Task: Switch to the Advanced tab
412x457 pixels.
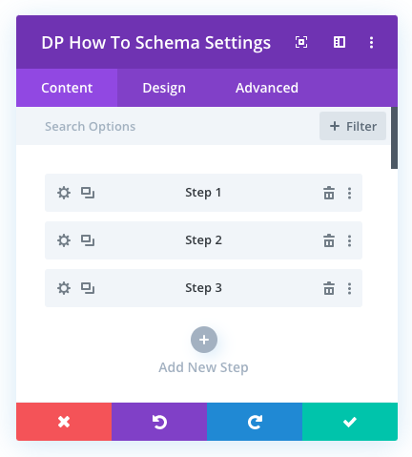Action: (267, 88)
